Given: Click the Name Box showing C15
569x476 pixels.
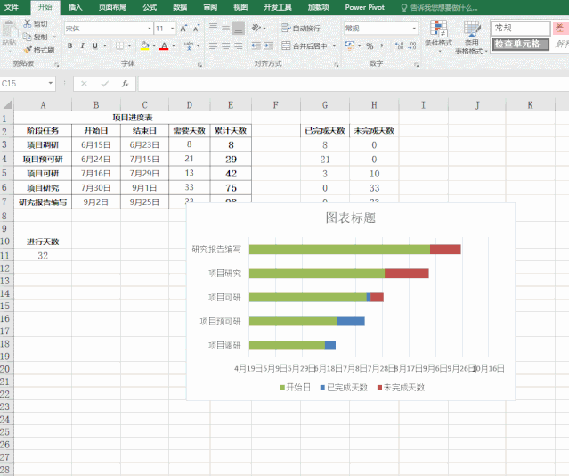Looking at the screenshot, I should (23, 84).
